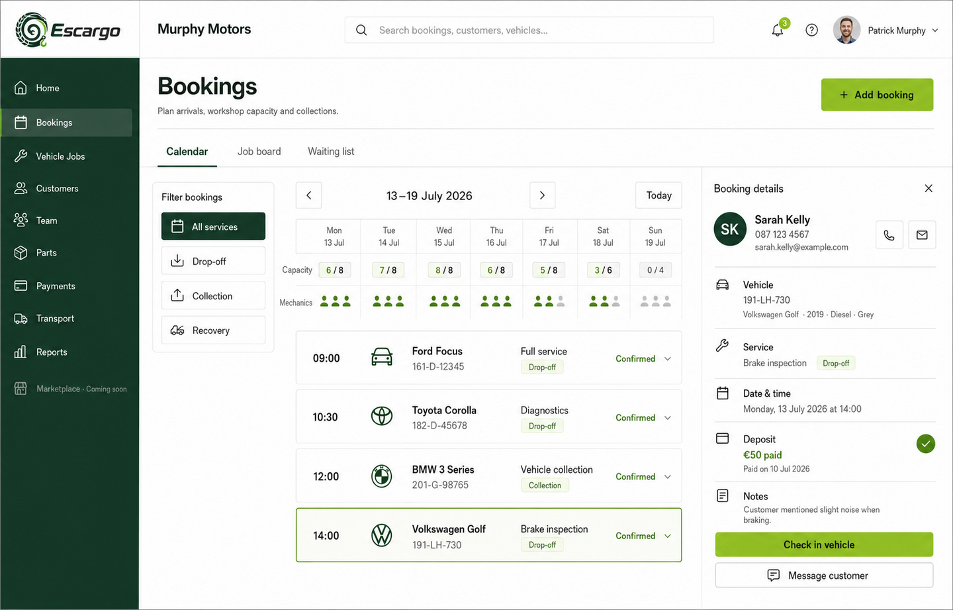The image size is (953, 610).
Task: Click the Add booking button
Action: pyautogui.click(x=877, y=95)
